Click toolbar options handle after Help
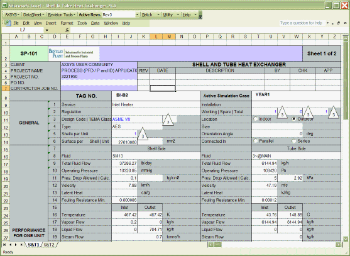The image size is (350, 256). [x=200, y=14]
